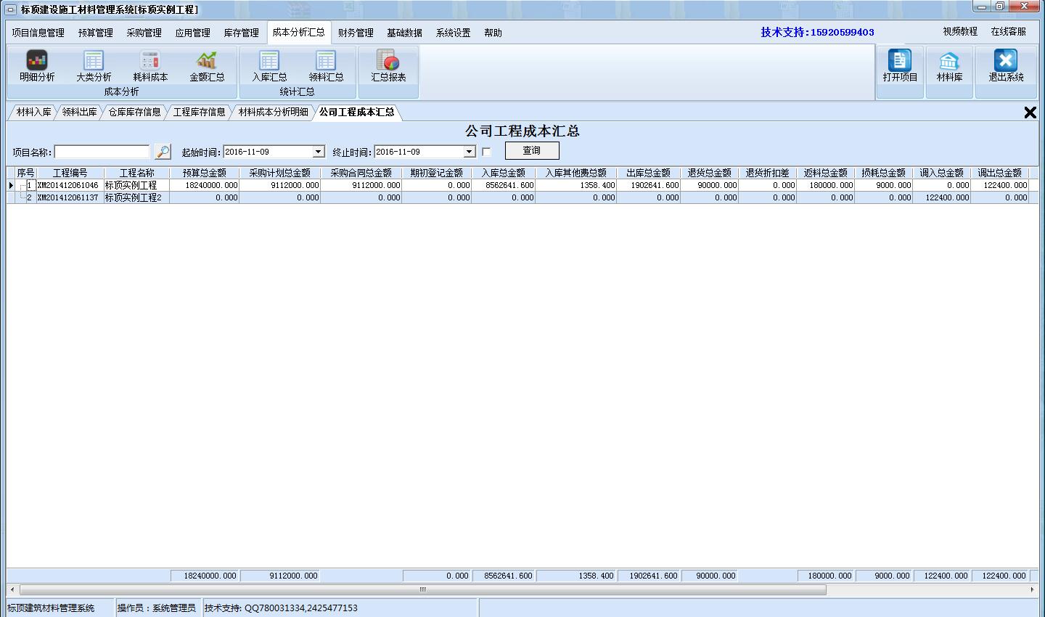
Task: Click the 金额汇总 summary icon
Action: pos(208,69)
